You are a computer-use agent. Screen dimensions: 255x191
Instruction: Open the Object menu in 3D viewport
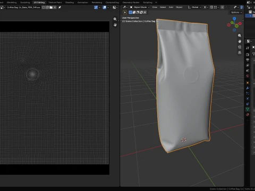(x=179, y=7)
